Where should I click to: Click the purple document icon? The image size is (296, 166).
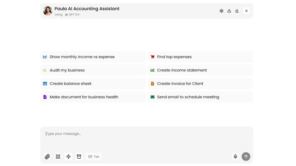tap(45, 97)
